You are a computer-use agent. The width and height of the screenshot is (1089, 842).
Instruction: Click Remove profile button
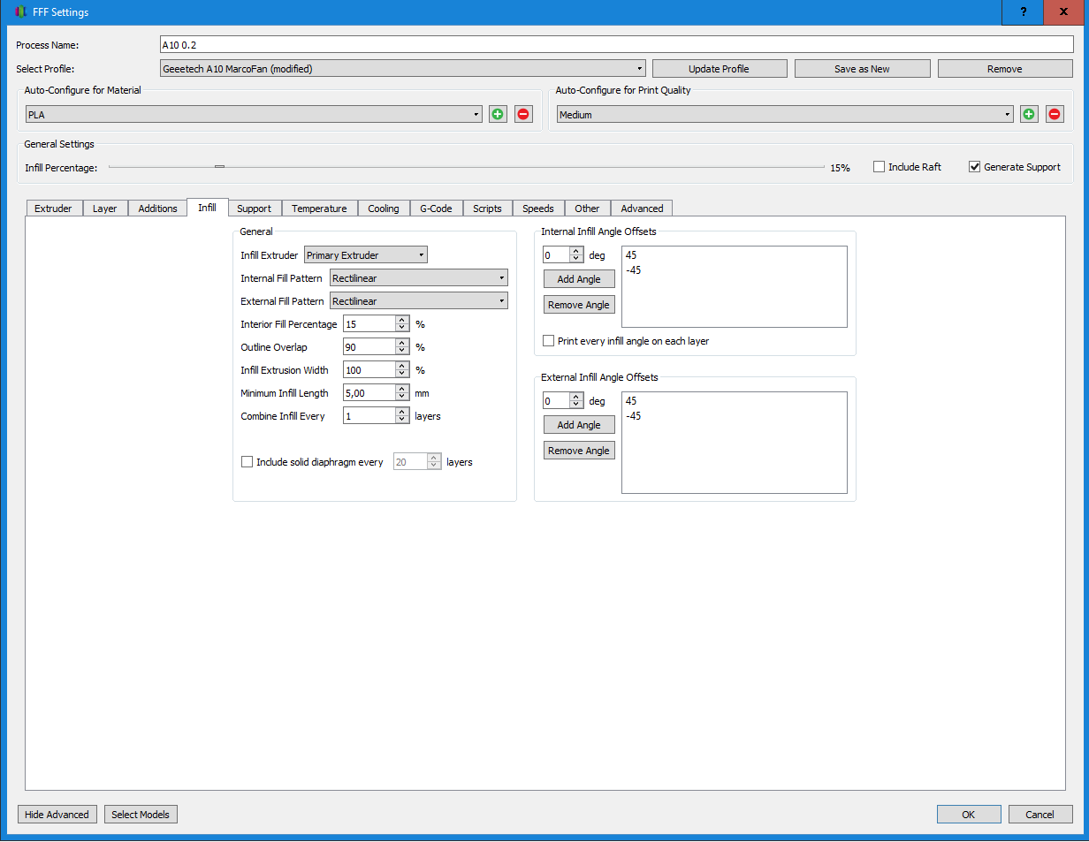coord(1004,69)
